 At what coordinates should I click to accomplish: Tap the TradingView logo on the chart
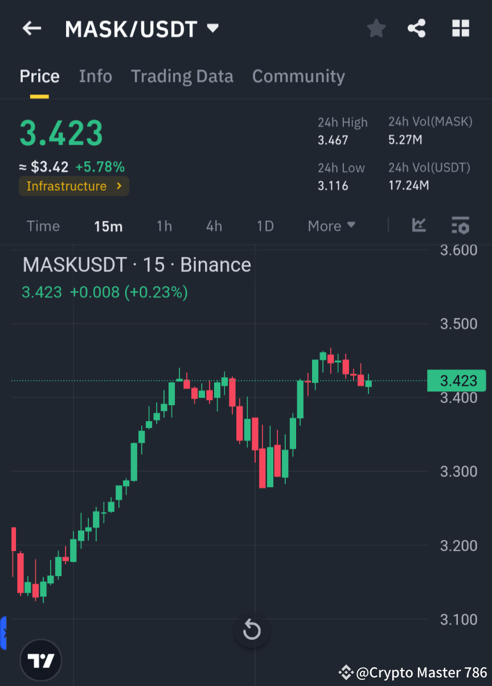40,660
